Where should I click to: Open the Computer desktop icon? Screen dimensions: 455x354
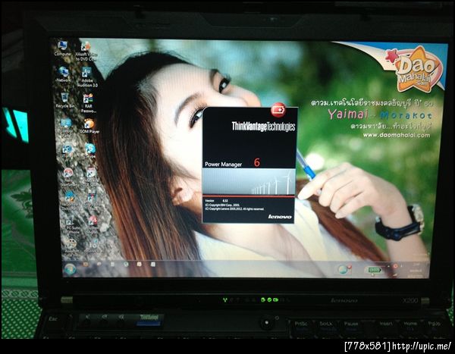click(62, 49)
